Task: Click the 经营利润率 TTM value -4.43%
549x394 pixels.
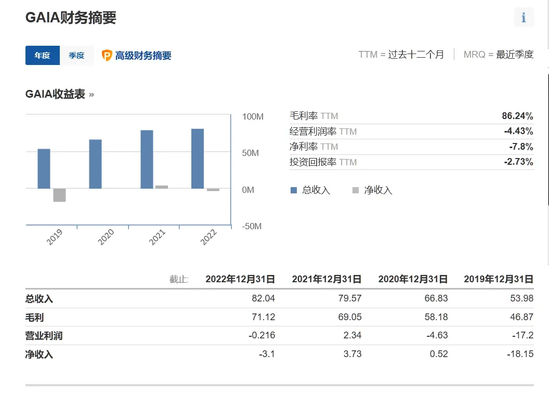Action: 518,131
